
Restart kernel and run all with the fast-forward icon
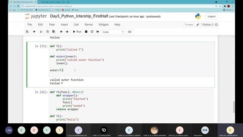tap(98, 32)
